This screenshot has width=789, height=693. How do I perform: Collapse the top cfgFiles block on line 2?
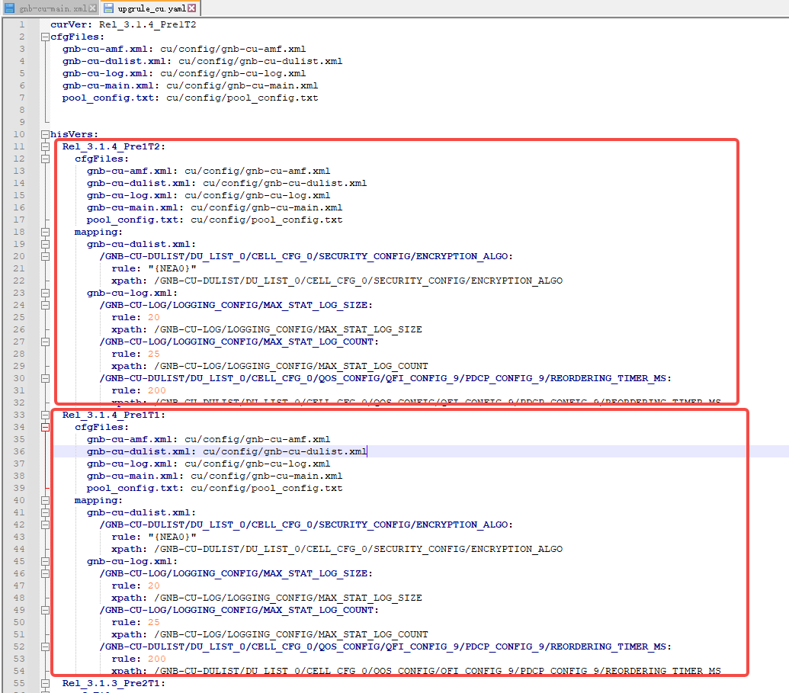pos(45,37)
